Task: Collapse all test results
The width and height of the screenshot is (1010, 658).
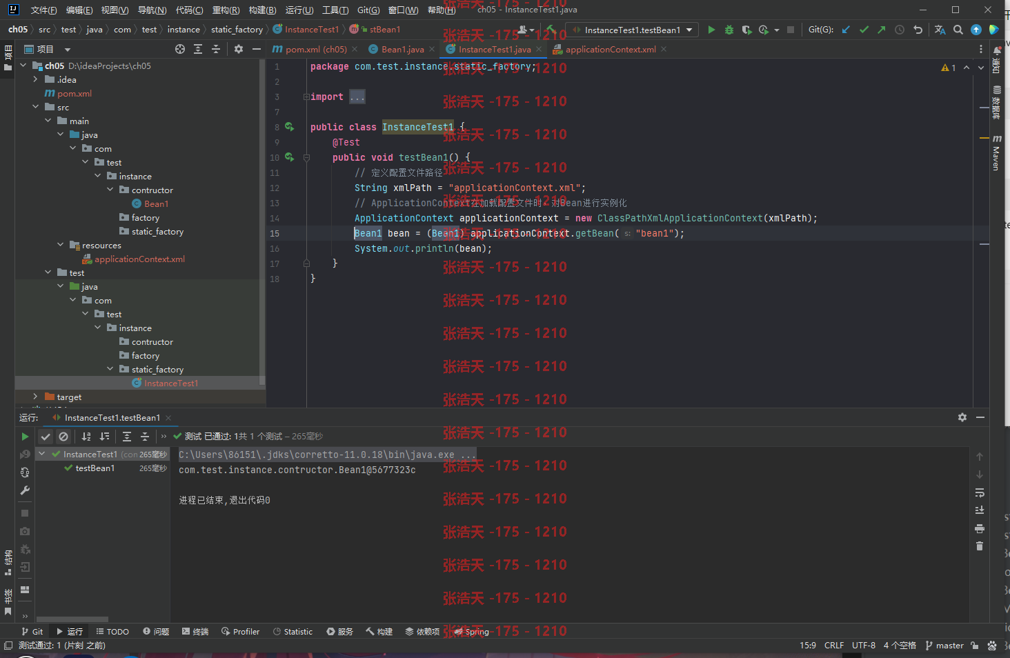Action: [x=145, y=437]
